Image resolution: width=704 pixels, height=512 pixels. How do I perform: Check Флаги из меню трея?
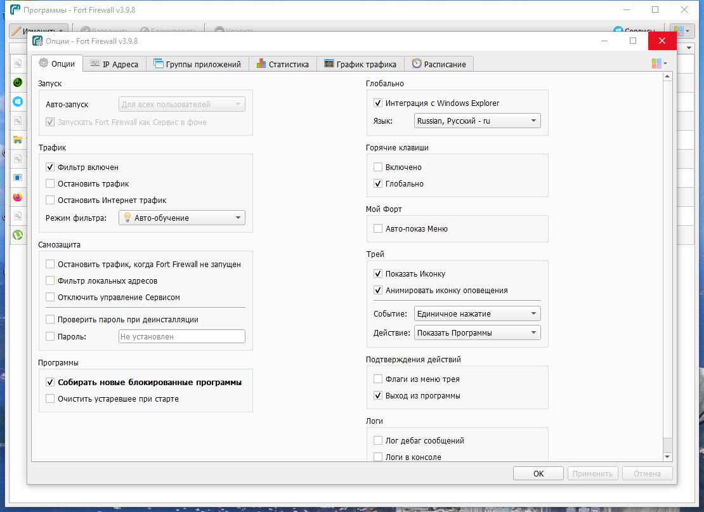point(377,379)
